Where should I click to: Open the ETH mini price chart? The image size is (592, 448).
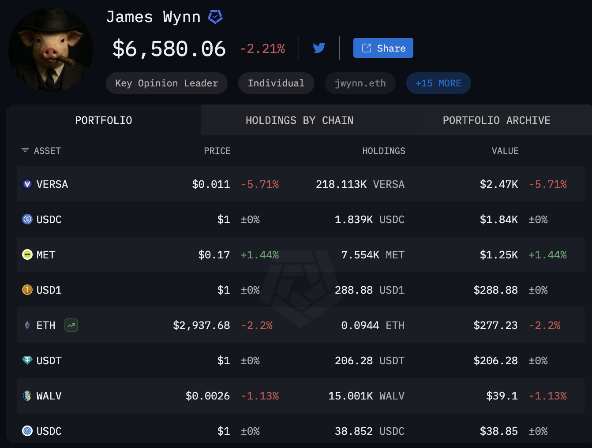[x=71, y=325]
